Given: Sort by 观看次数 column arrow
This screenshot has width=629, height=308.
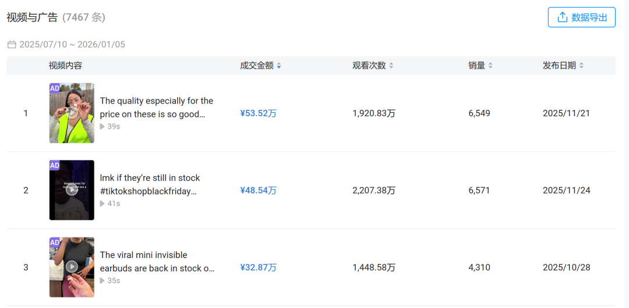Looking at the screenshot, I should click(x=391, y=66).
